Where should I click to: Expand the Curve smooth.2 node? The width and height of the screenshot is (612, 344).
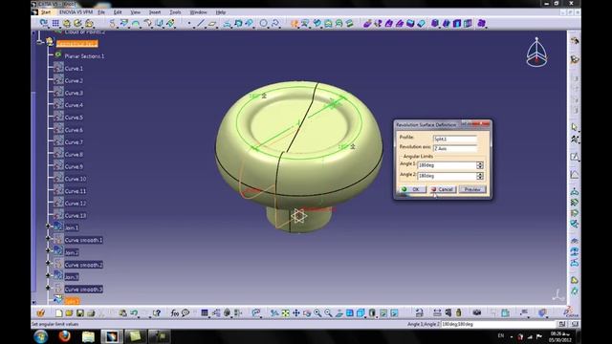[x=48, y=264]
